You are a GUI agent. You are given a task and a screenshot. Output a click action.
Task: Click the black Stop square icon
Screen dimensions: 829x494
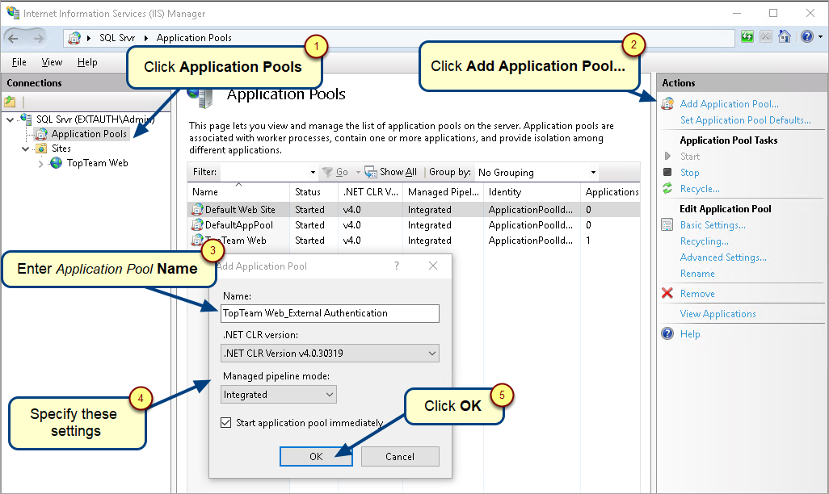point(667,172)
